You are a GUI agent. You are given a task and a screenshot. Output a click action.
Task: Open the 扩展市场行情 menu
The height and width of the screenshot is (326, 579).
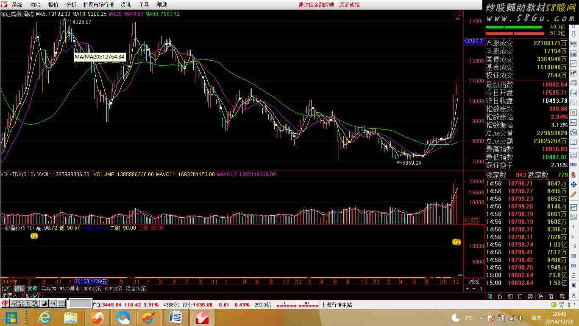tap(98, 5)
